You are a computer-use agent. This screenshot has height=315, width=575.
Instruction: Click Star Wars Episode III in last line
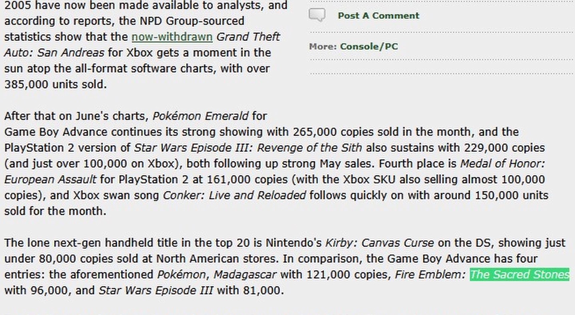[156, 290]
